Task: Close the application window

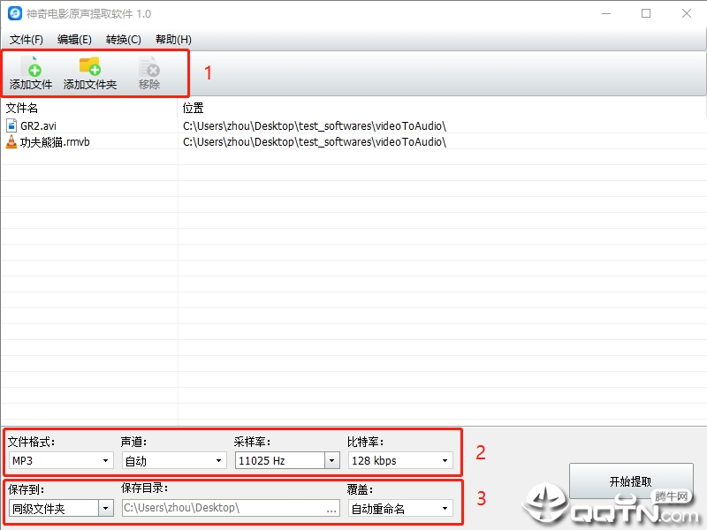Action: pyautogui.click(x=687, y=13)
